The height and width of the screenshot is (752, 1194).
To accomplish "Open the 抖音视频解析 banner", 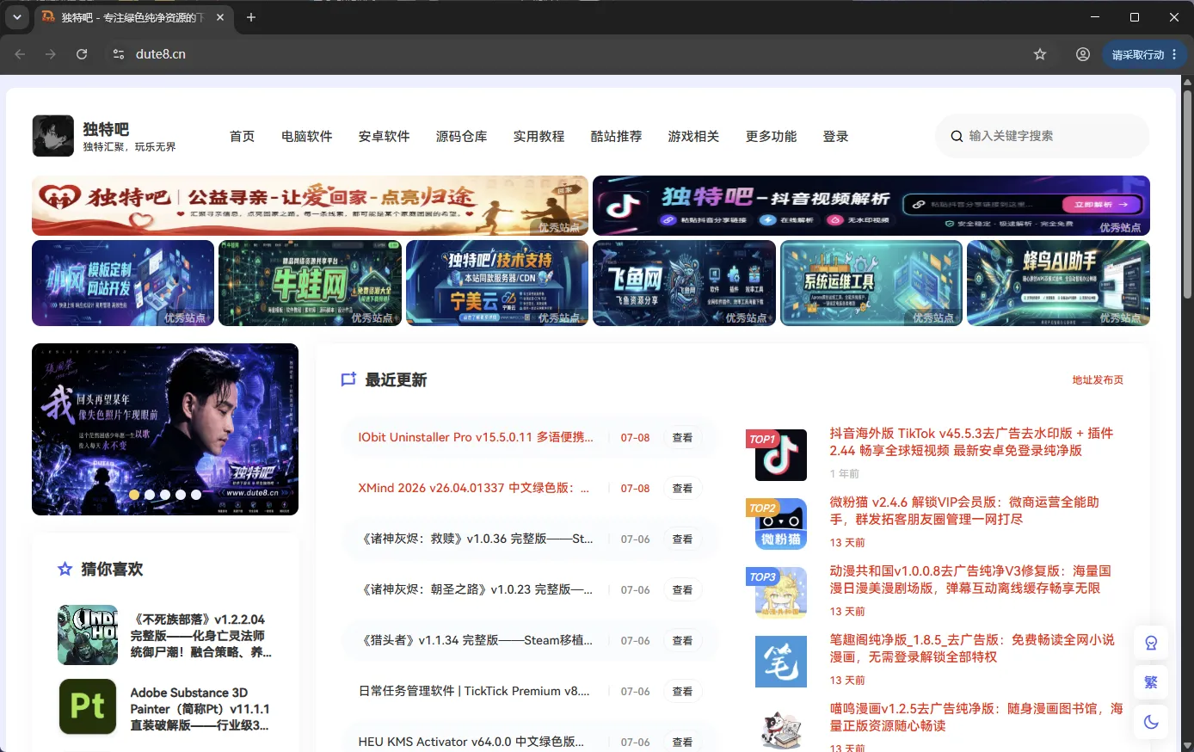I will [x=871, y=206].
